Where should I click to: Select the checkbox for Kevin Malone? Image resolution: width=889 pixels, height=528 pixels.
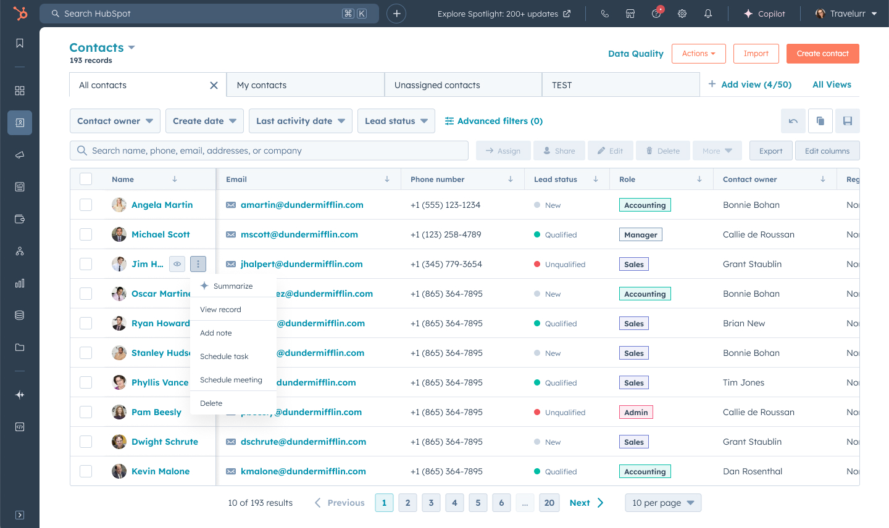click(x=86, y=471)
